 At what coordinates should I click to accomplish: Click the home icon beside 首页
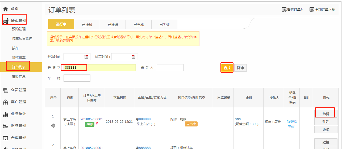coord(5,9)
